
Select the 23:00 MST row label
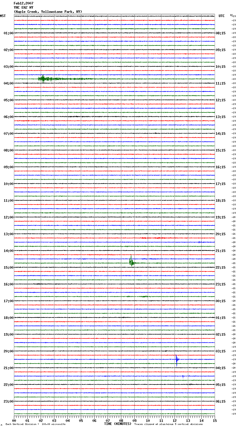pyautogui.click(x=9, y=401)
